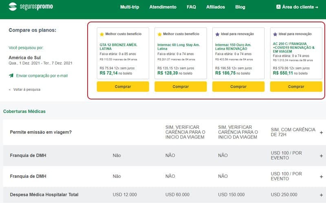Click the yellow star on Intermac 60 card
This screenshot has height=203, width=326.
click(x=159, y=34)
